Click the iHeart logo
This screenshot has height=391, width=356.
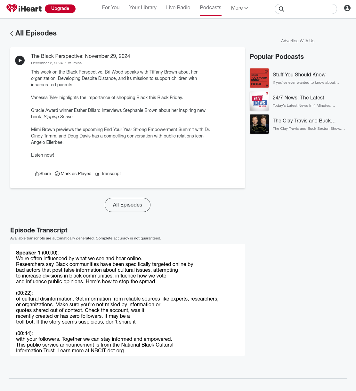click(x=24, y=9)
